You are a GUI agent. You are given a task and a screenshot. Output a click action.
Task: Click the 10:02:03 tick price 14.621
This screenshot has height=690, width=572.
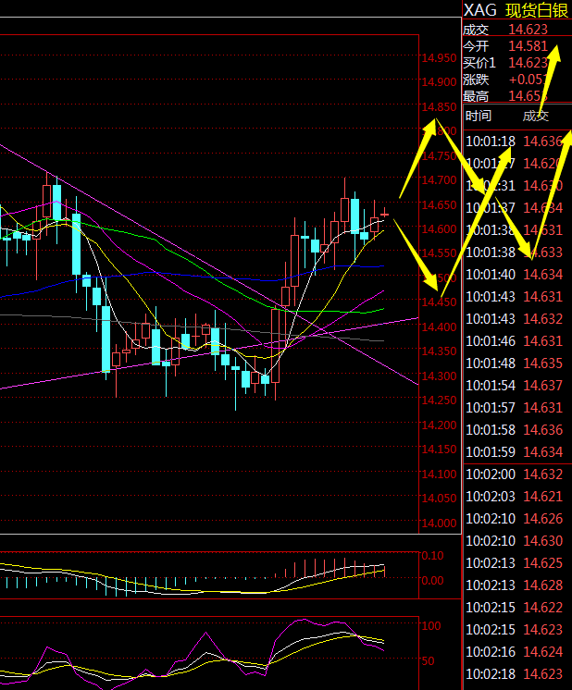[543, 496]
